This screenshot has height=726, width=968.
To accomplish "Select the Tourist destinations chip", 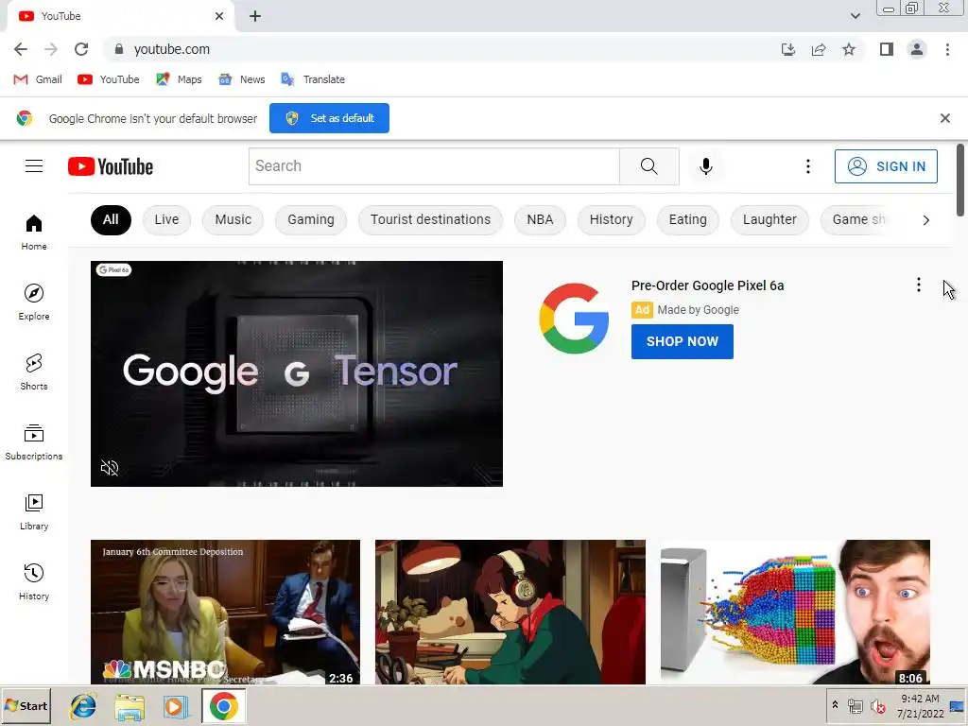I will pos(430,219).
